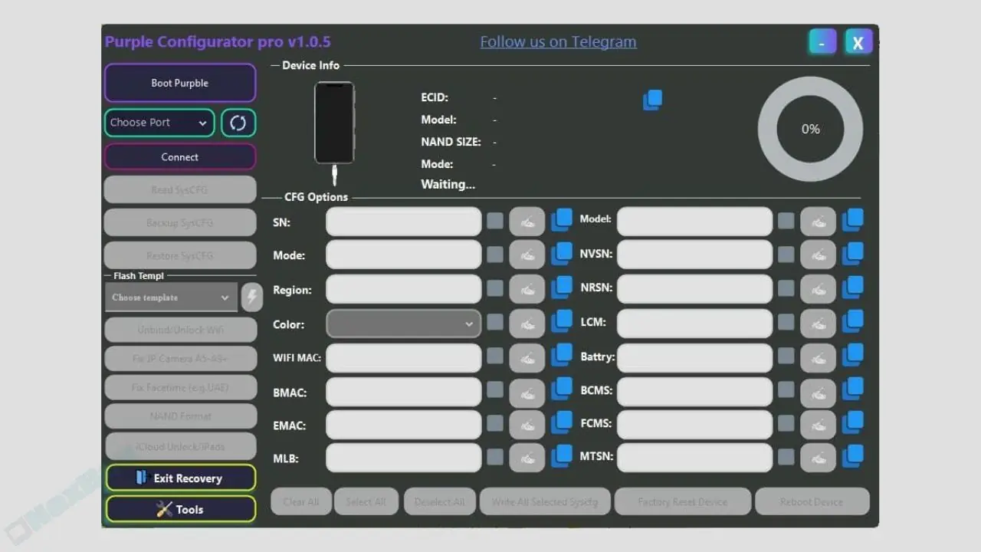The height and width of the screenshot is (552, 981).
Task: Copy the WIFI MAC using its copy icon
Action: [x=562, y=357]
